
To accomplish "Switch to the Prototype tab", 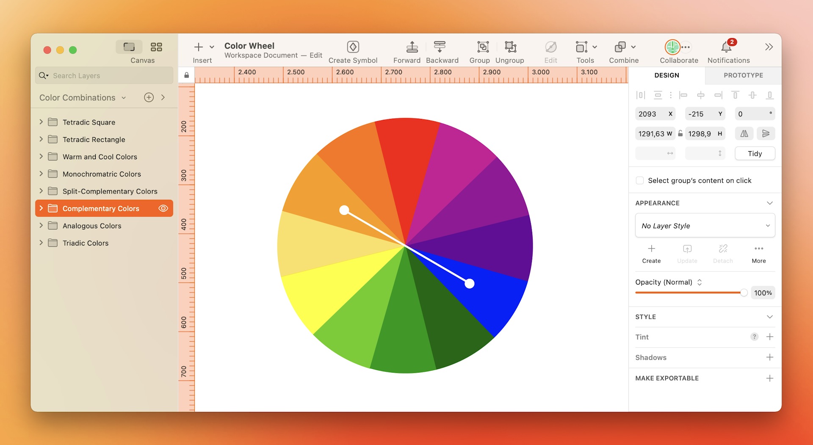I will [743, 75].
